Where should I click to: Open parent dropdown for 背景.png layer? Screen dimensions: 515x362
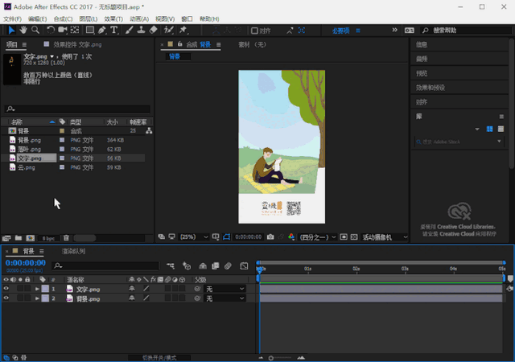click(225, 298)
